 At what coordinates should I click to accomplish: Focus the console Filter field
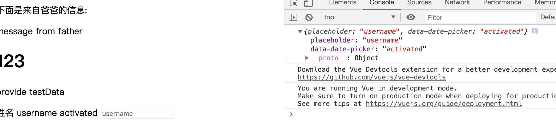coord(480,17)
